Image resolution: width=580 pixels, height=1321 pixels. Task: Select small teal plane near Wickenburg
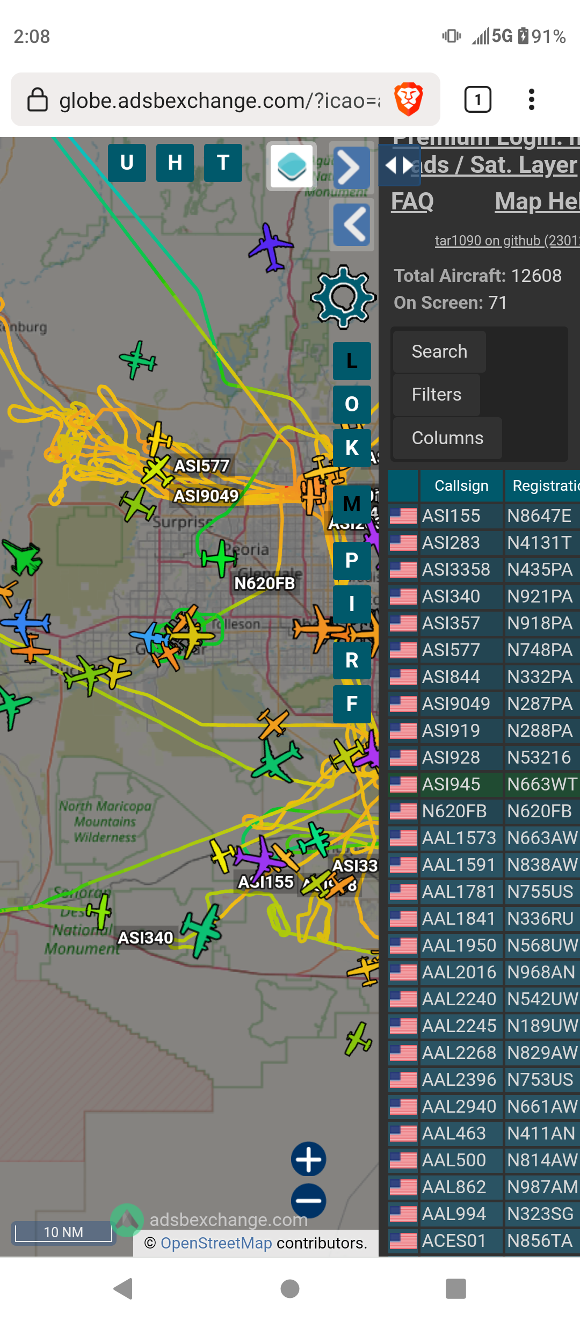[138, 359]
